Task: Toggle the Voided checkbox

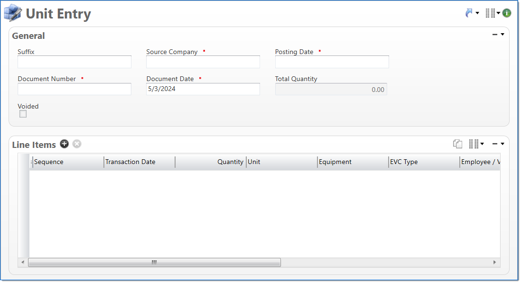Action: (x=23, y=114)
